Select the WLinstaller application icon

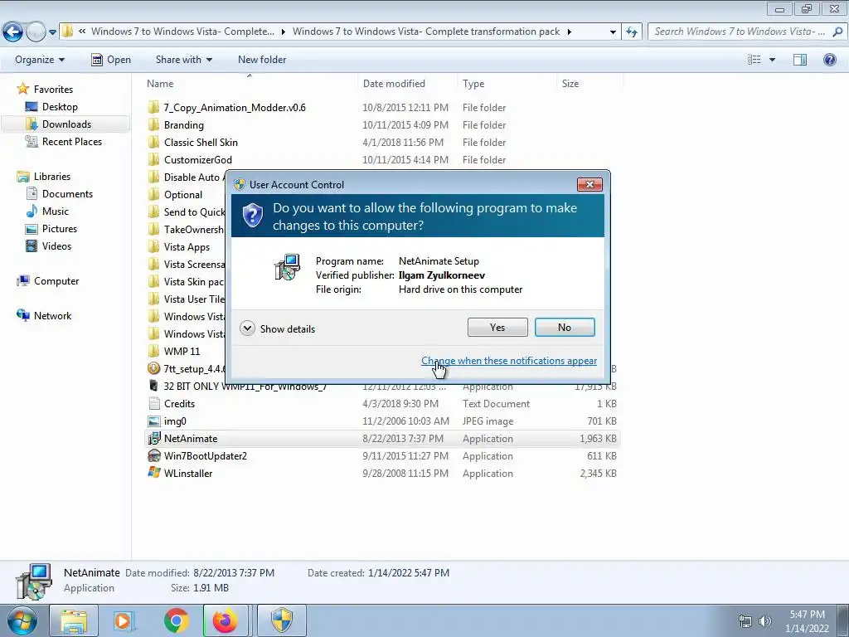pyautogui.click(x=153, y=473)
